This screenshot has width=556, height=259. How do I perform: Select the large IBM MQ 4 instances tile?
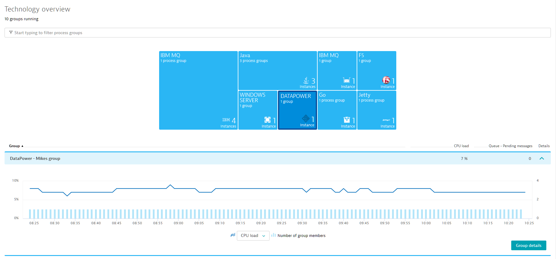tap(198, 90)
